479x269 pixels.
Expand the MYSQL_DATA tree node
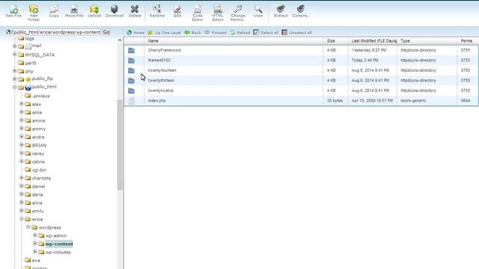(15, 55)
